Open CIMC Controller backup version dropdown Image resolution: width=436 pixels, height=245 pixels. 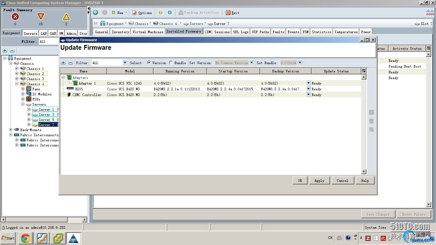[x=309, y=95]
